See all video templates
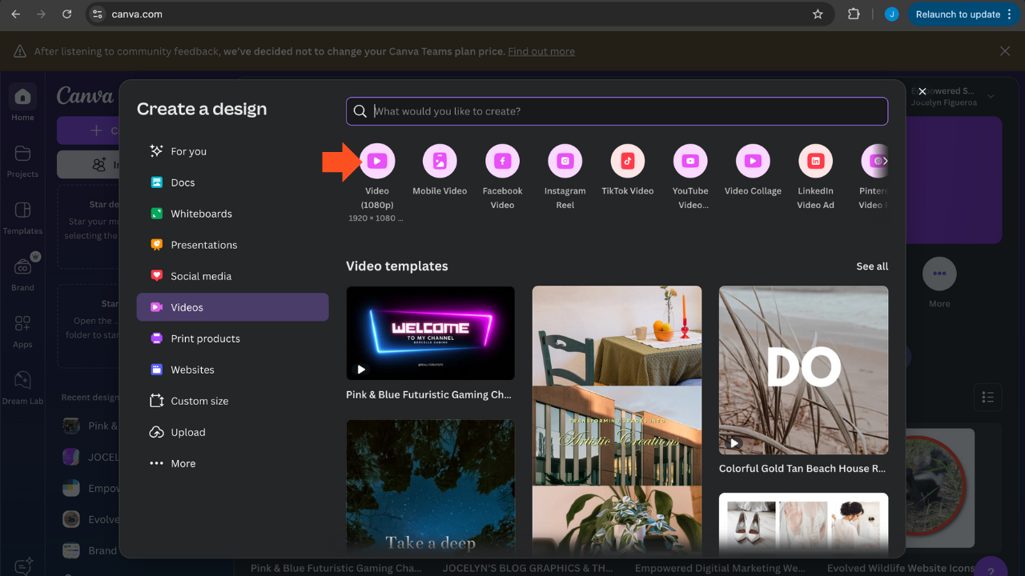The image size is (1025, 576). [x=872, y=266]
